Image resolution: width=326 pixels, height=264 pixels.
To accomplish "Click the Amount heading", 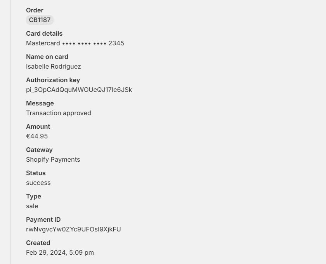I will tap(38, 126).
